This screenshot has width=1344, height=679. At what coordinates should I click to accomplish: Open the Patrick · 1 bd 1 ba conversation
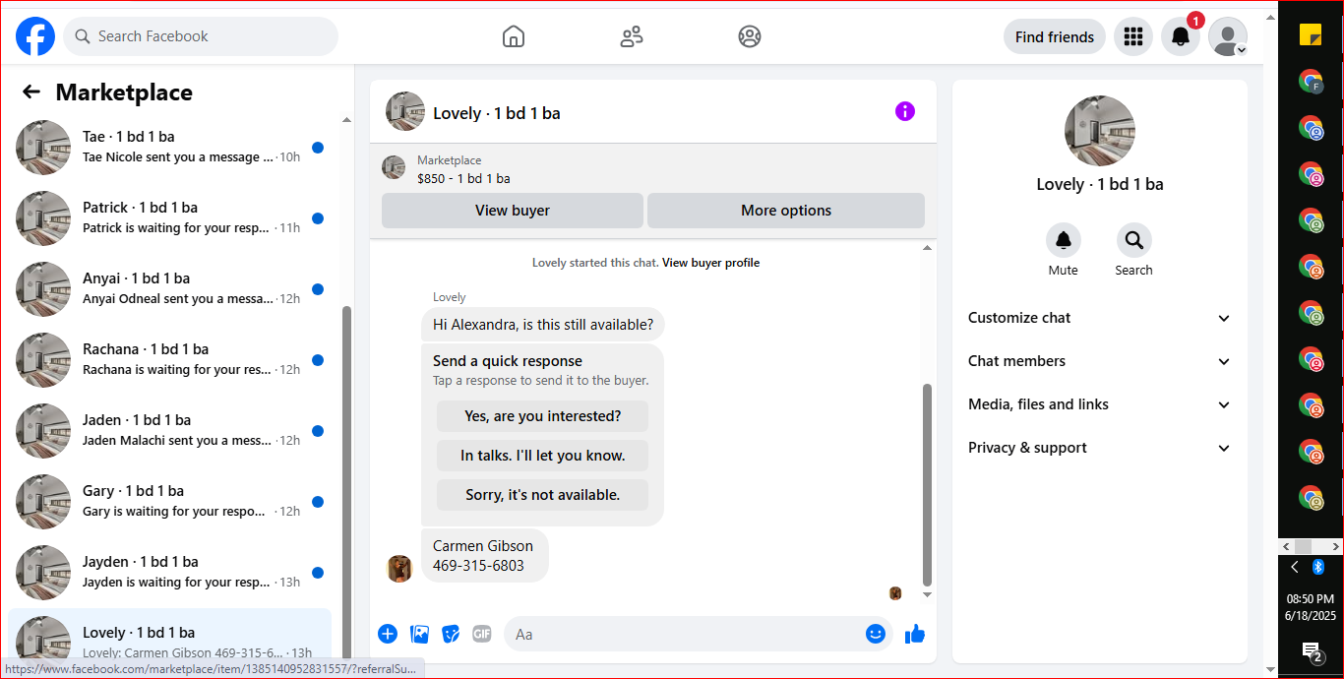coord(170,218)
